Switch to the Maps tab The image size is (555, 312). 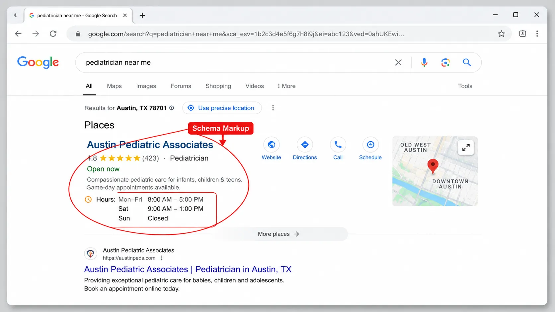click(x=114, y=86)
